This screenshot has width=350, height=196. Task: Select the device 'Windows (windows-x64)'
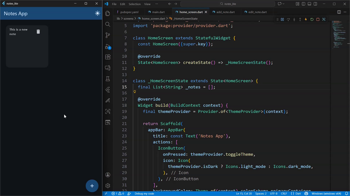[x=326, y=194]
